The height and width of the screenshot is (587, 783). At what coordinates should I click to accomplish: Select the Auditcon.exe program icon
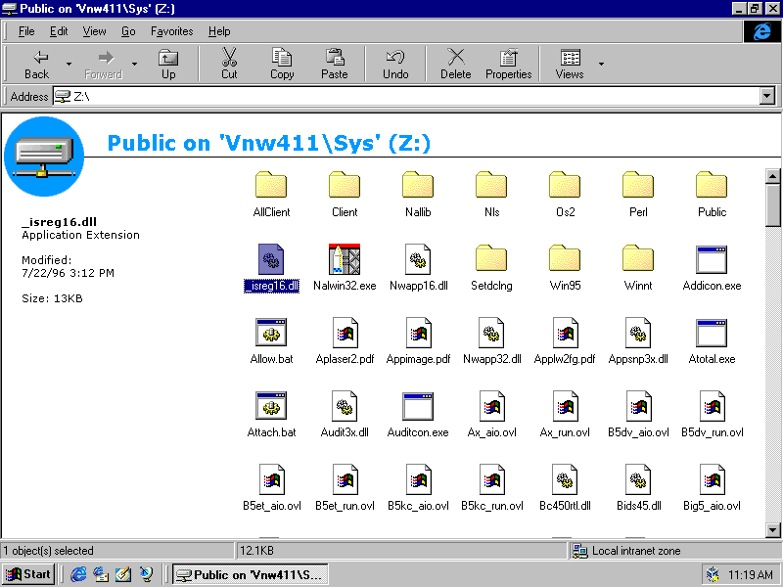click(418, 406)
